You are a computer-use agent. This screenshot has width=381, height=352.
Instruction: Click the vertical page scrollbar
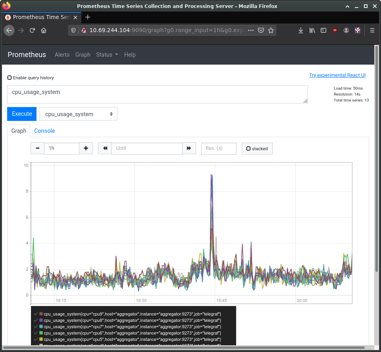(377, 159)
